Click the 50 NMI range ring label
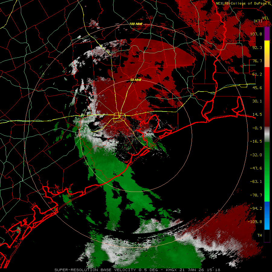Viewport: 272px width, 272px height. pyautogui.click(x=136, y=80)
